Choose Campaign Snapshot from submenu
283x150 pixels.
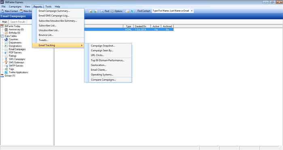(x=103, y=46)
